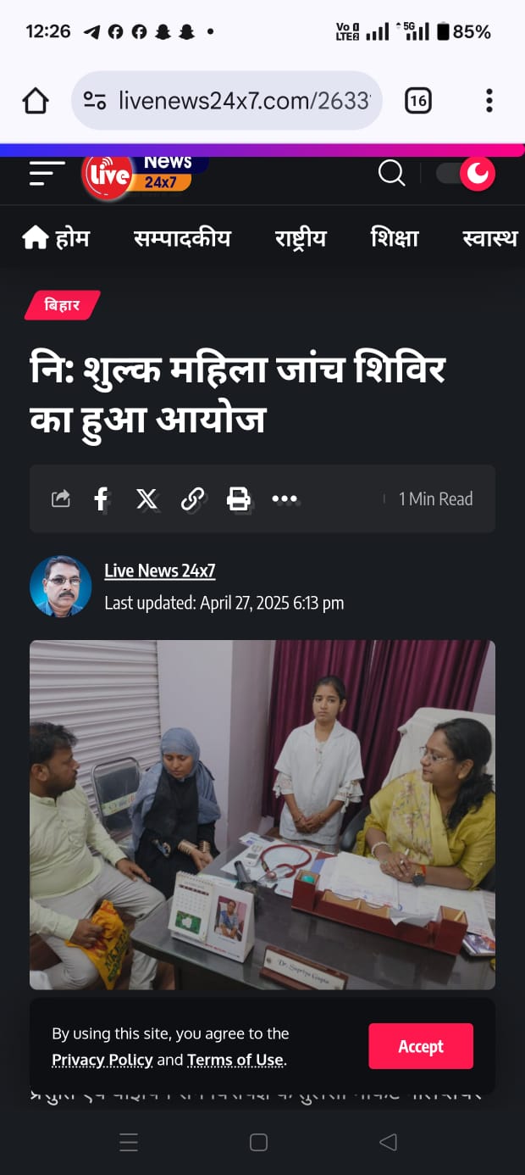Copy article link icon
Viewport: 525px width, 1175px height.
[193, 498]
